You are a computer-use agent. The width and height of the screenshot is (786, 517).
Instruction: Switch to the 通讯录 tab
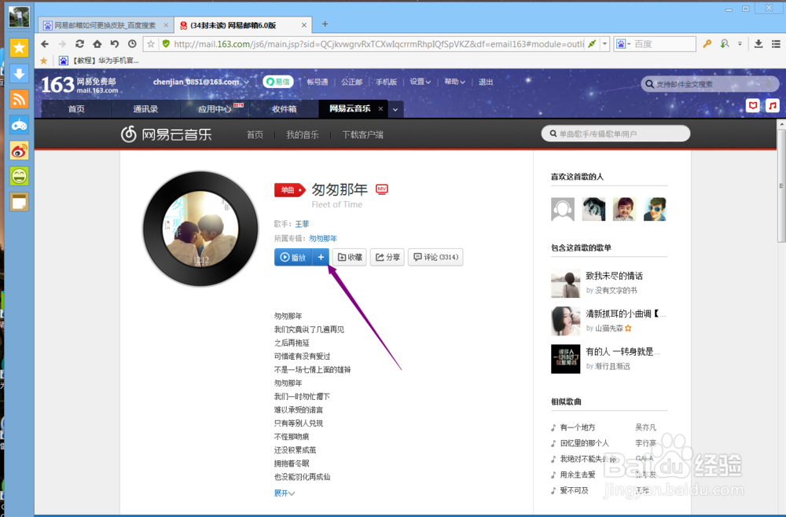[x=145, y=108]
